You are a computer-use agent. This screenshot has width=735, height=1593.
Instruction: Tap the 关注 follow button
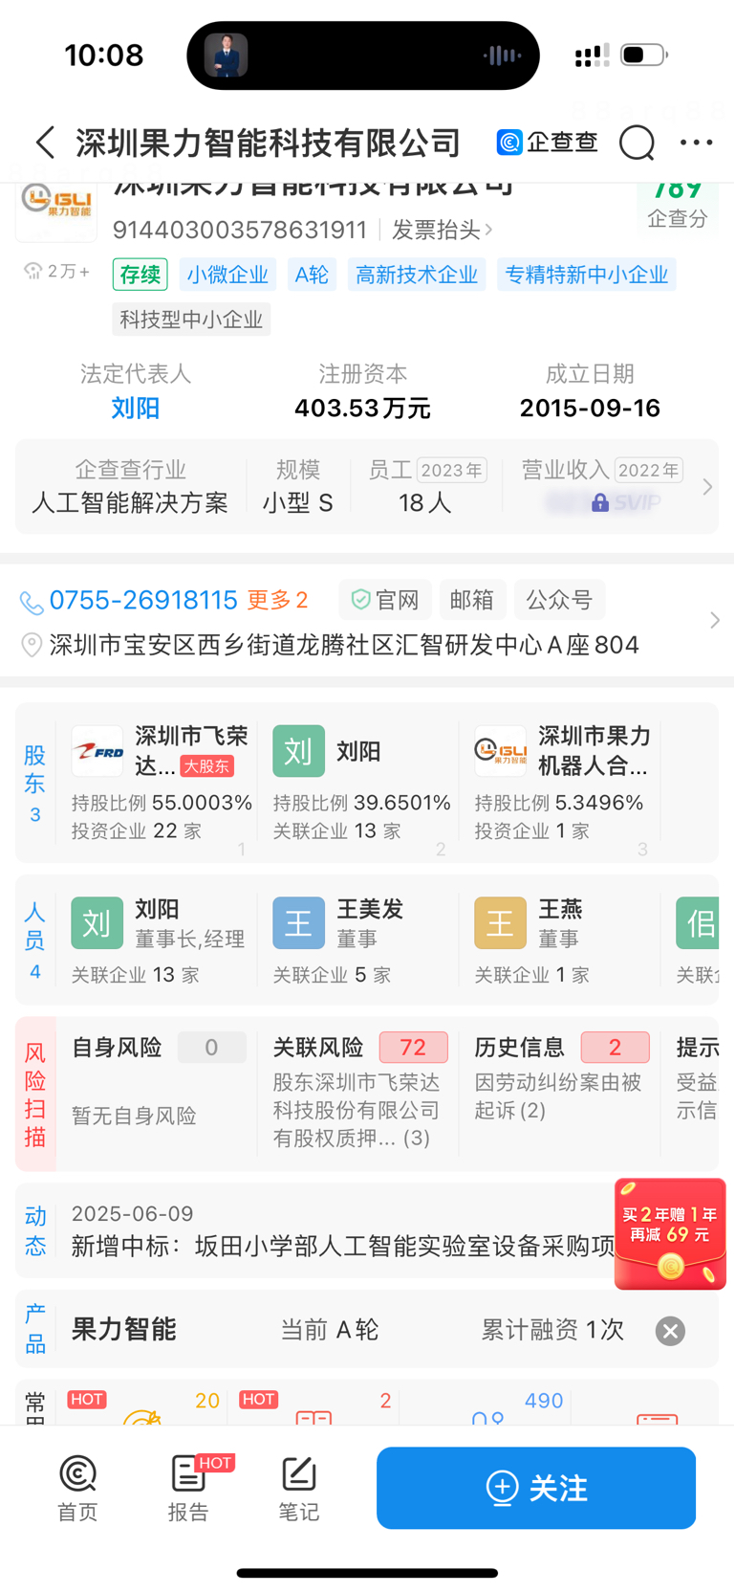pos(536,1488)
